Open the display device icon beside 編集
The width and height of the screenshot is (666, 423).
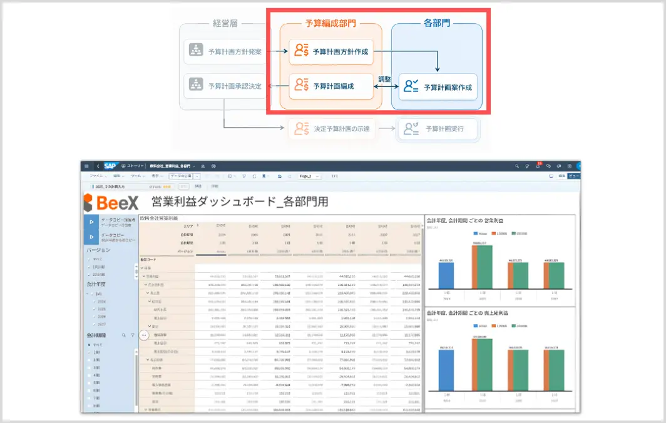551,176
